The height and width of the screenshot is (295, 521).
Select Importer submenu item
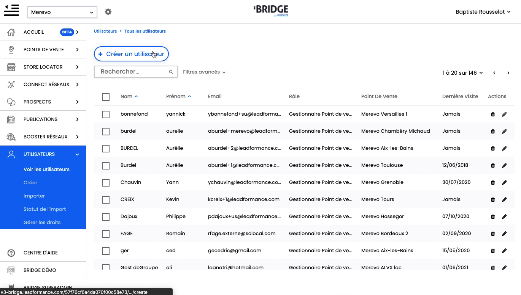[34, 196]
